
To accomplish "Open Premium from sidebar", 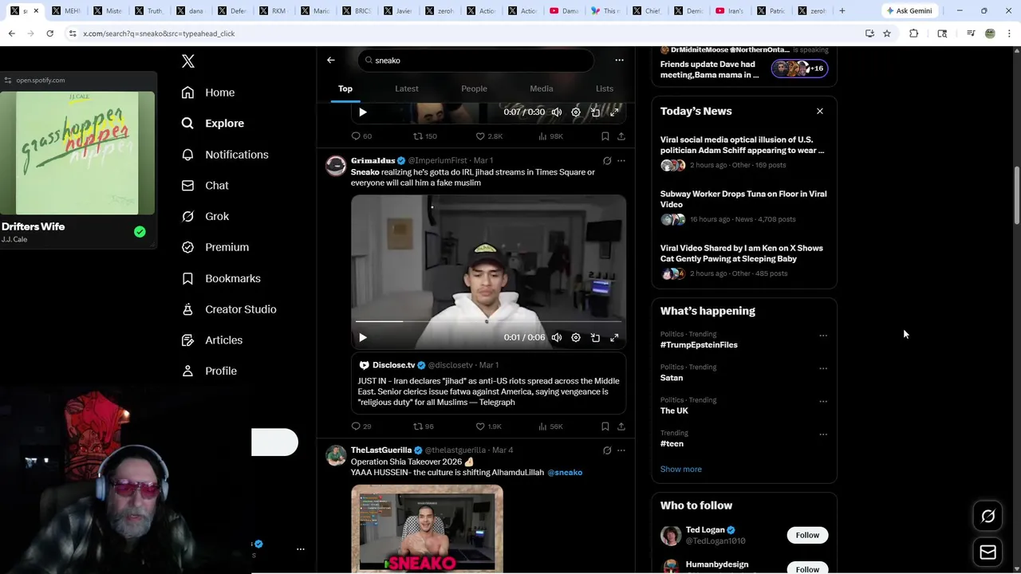I will point(215,247).
